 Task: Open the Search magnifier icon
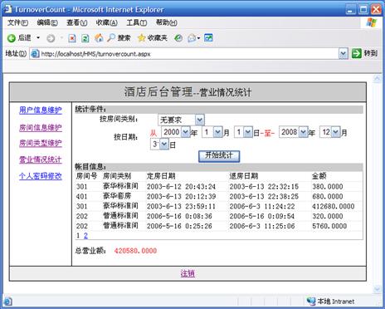pos(111,38)
